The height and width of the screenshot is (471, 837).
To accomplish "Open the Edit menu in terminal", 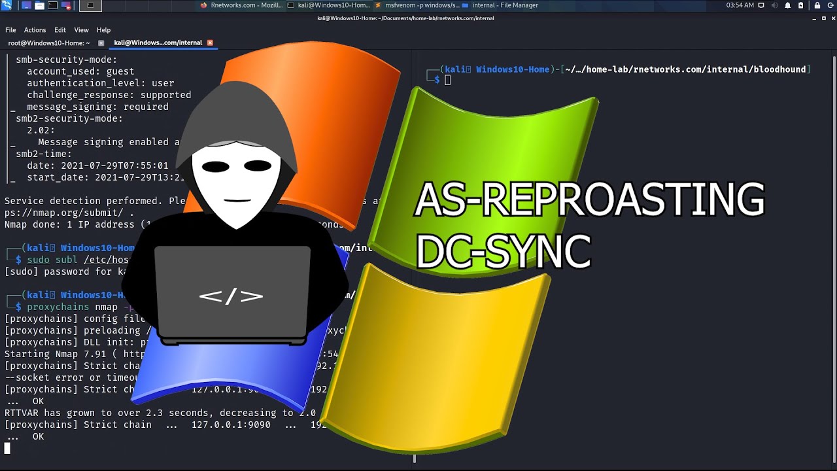I will (60, 30).
